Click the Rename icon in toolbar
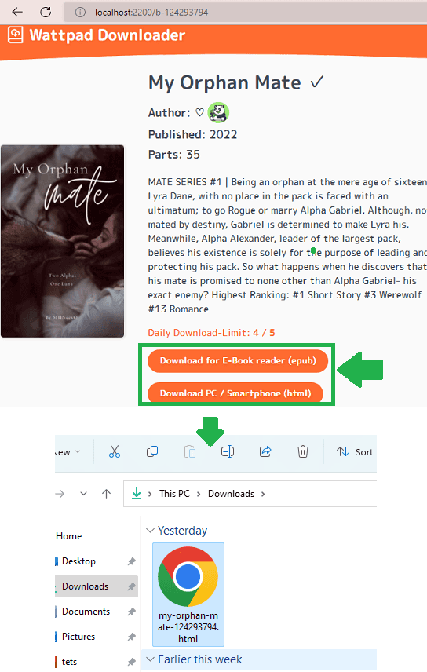The image size is (427, 672). [x=228, y=451]
